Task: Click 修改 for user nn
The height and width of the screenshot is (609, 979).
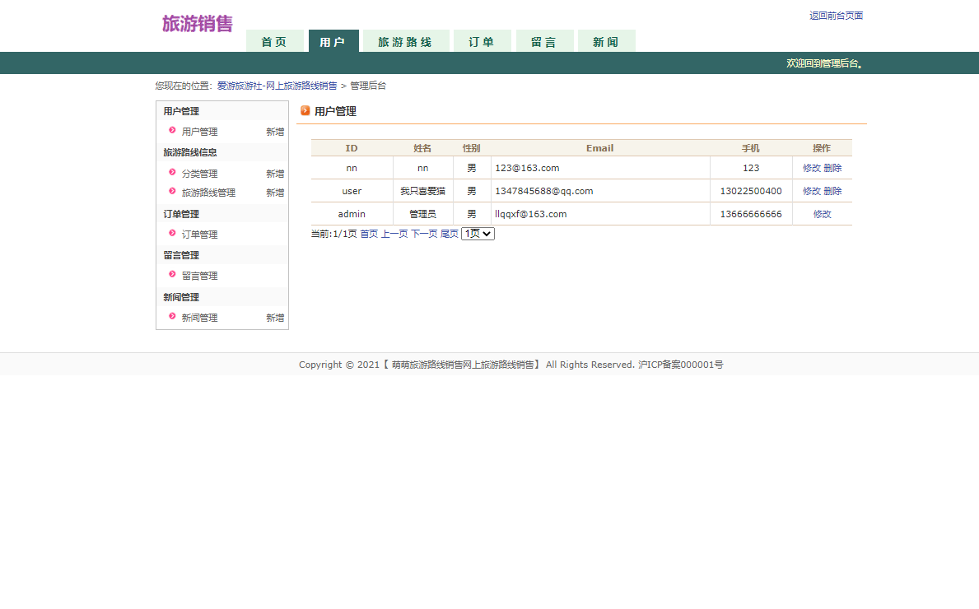Action: pyautogui.click(x=811, y=168)
